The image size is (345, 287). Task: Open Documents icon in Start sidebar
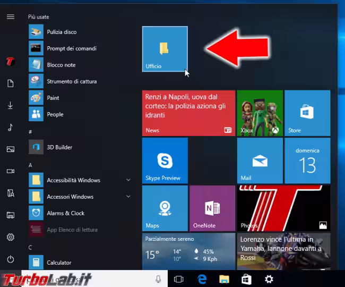pos(10,83)
